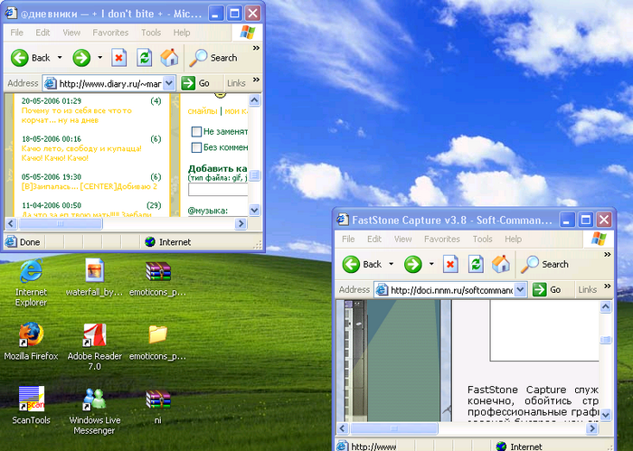Toggle the 'Без коммен' checkbox

[x=196, y=147]
